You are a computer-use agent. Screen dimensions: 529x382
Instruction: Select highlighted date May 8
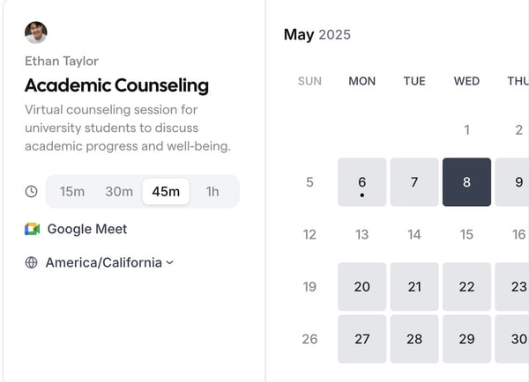pyautogui.click(x=466, y=182)
